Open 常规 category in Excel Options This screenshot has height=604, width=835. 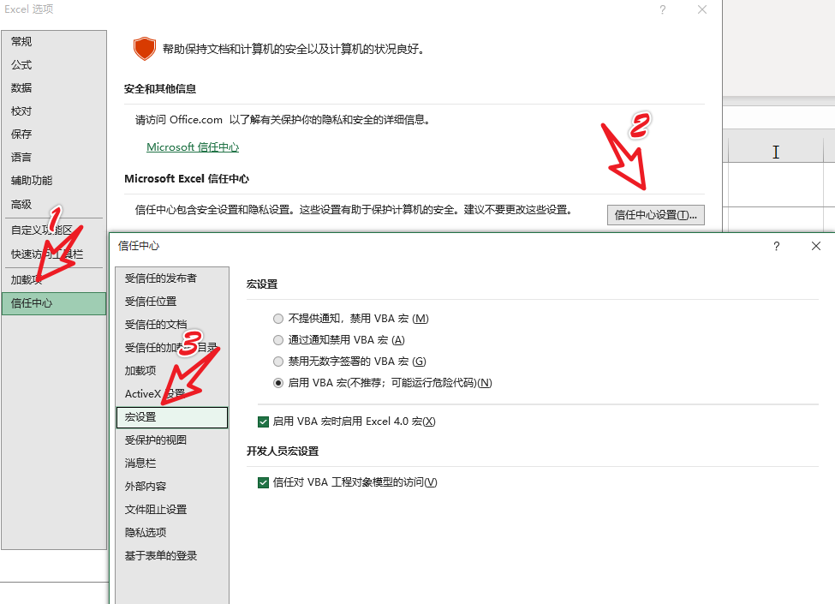coord(54,41)
